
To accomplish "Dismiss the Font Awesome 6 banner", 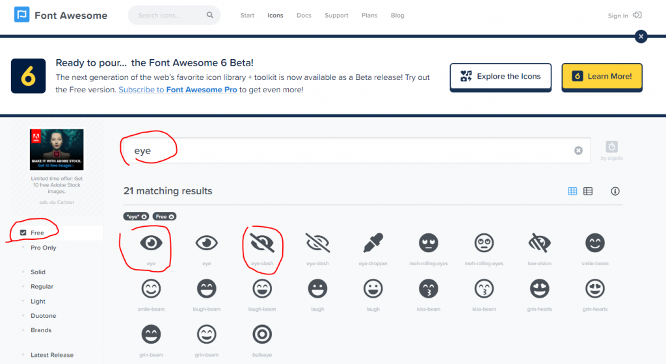I will (641, 36).
